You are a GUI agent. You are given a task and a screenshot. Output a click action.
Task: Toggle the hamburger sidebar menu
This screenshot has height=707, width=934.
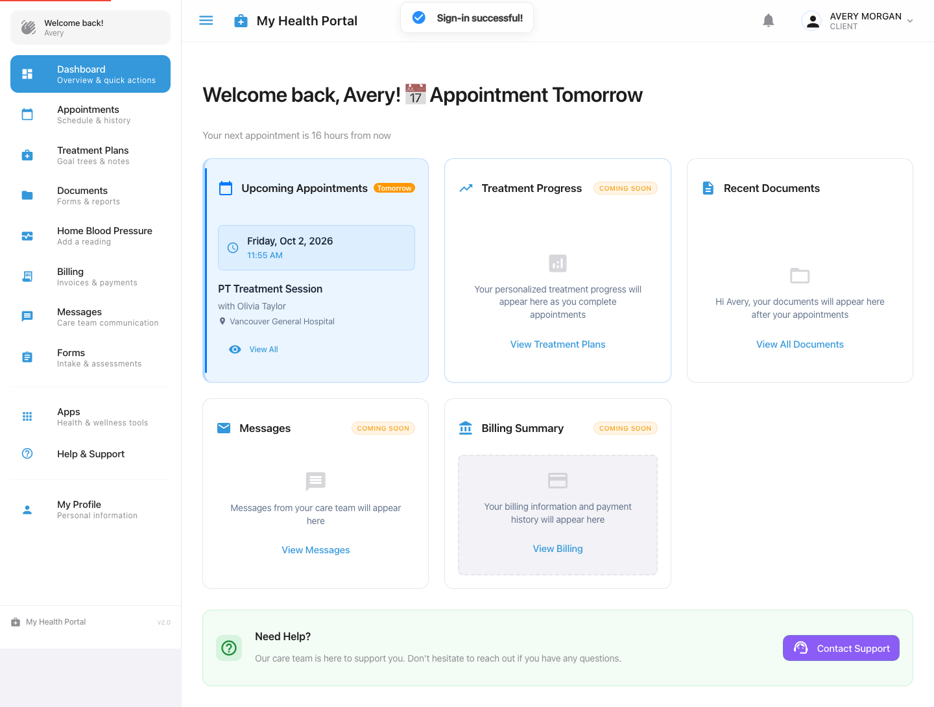(206, 21)
